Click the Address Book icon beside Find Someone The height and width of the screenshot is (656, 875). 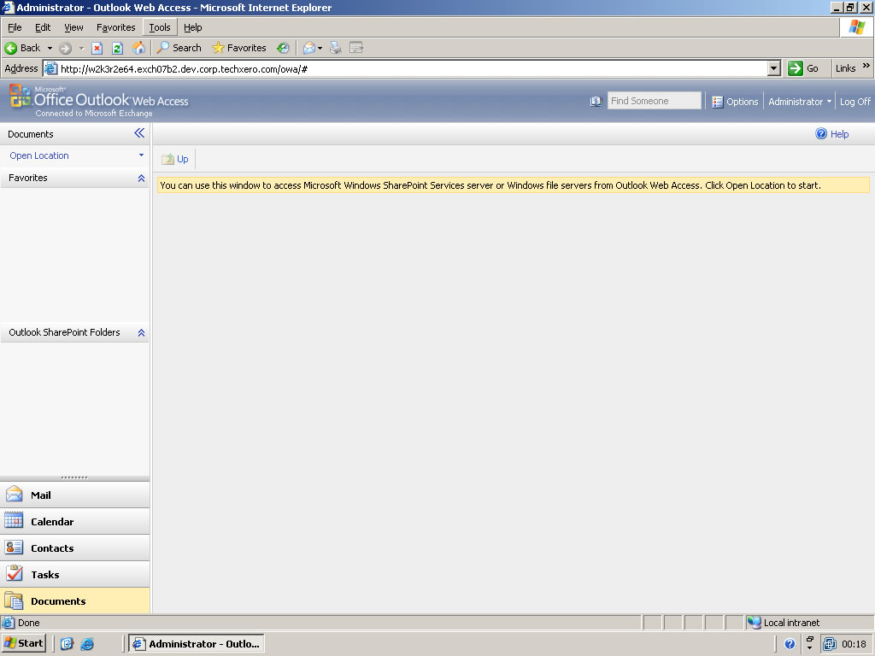[596, 102]
